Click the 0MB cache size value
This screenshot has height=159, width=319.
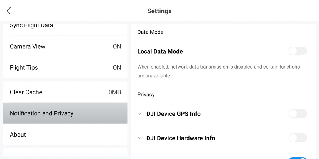tap(114, 92)
